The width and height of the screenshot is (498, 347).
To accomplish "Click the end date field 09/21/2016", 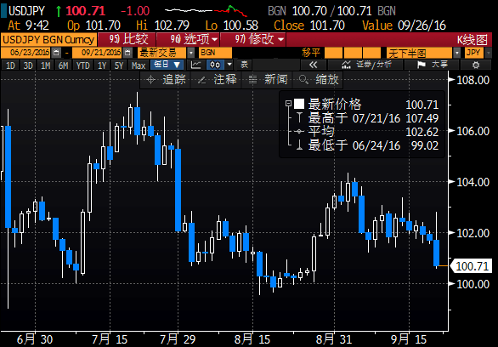I will pyautogui.click(x=97, y=53).
